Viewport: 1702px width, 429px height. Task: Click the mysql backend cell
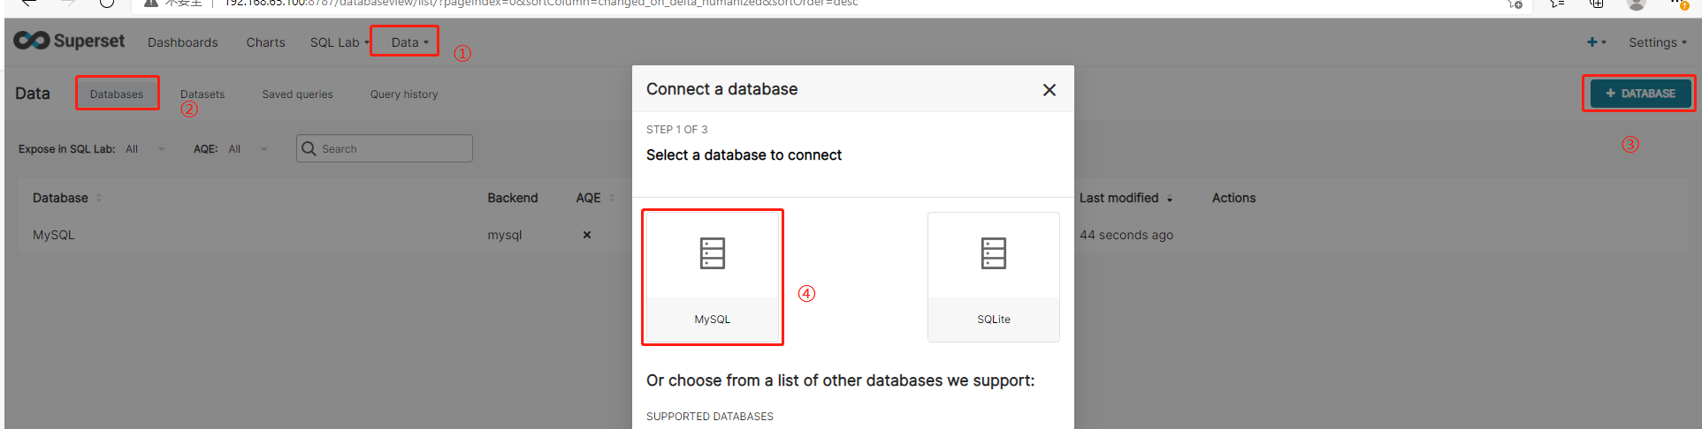[505, 235]
